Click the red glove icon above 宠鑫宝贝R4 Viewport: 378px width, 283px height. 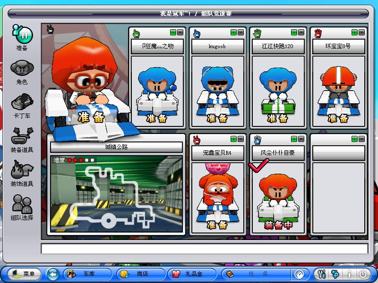tap(197, 140)
